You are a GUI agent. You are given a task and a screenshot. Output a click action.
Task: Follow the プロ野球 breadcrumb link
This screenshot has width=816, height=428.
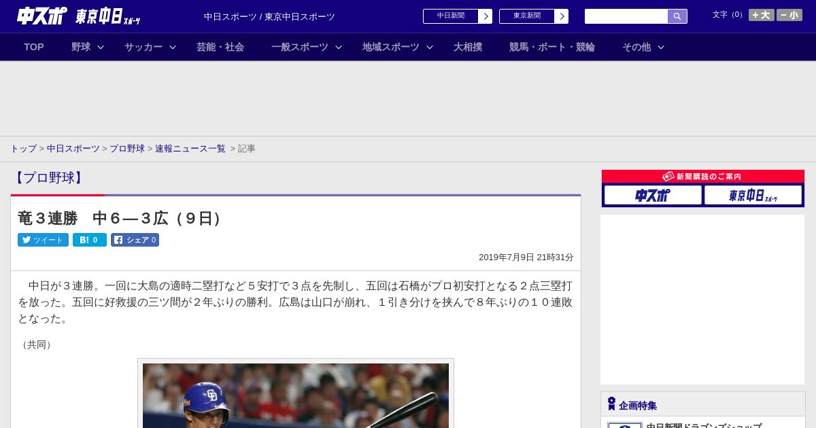point(127,149)
